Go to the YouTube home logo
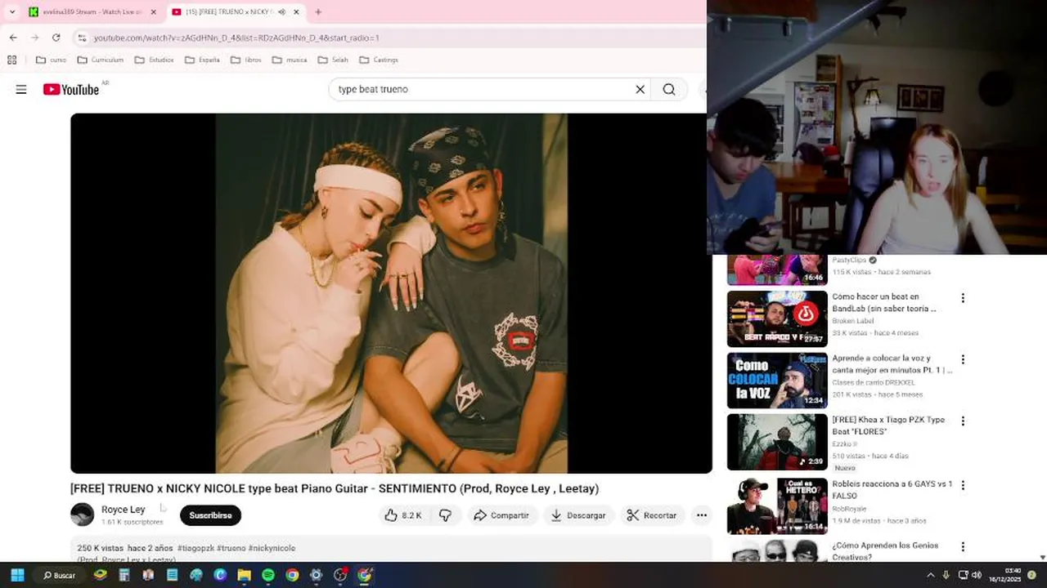Viewport: 1047px width, 588px height. pos(71,90)
